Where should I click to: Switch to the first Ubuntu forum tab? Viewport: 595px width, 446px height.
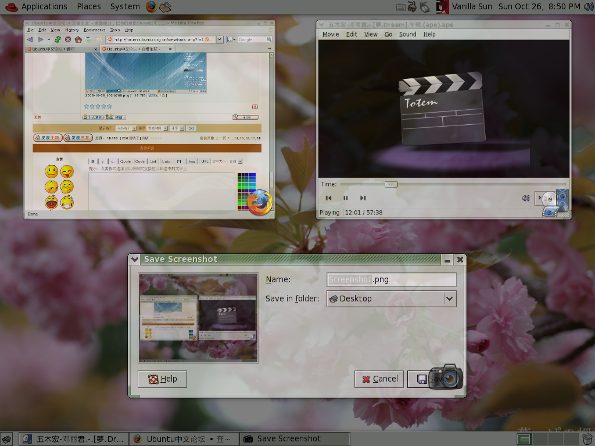(x=62, y=49)
